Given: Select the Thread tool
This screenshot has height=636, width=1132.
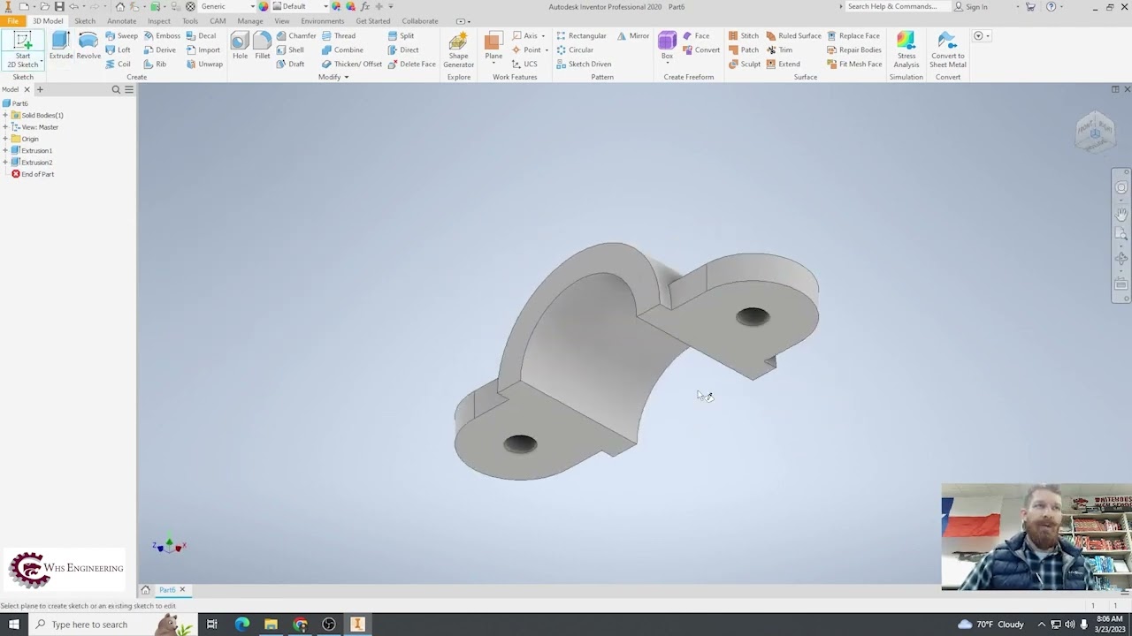Looking at the screenshot, I should [338, 35].
